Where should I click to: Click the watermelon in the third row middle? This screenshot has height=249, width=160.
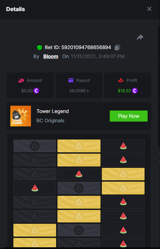[x=79, y=174]
